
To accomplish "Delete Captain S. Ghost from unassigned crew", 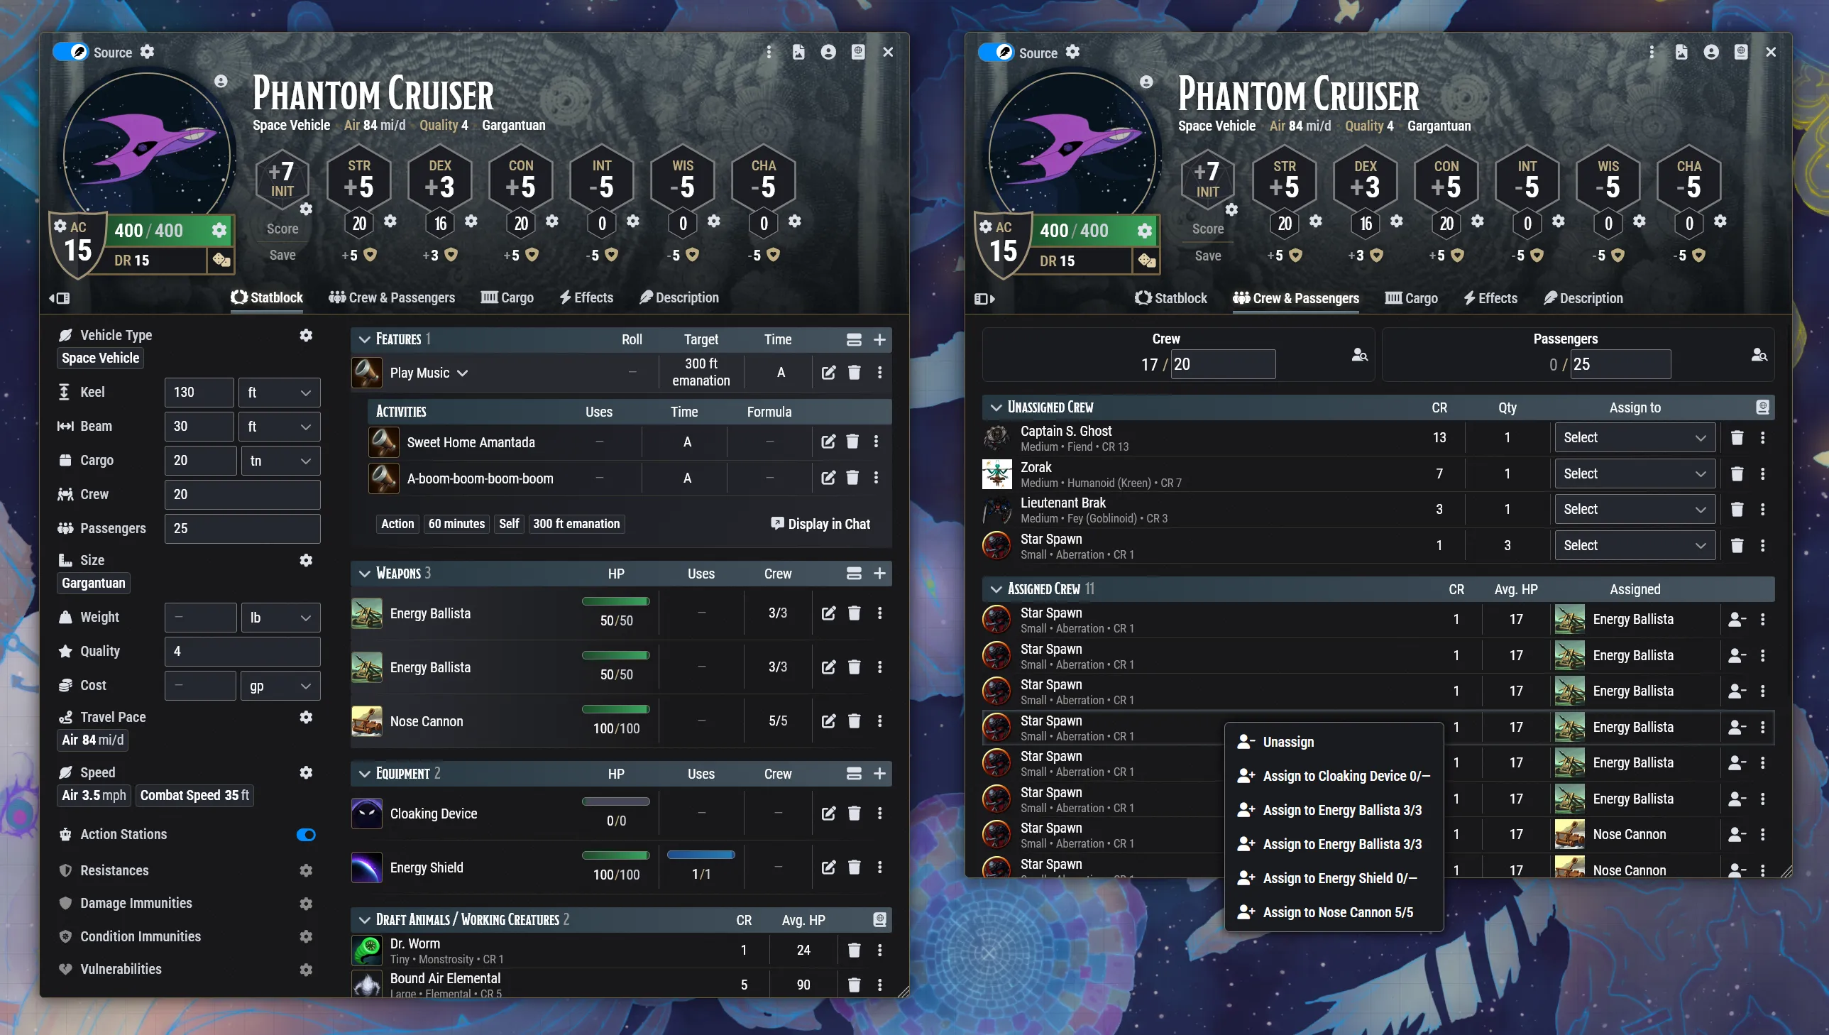I will pyautogui.click(x=1737, y=437).
